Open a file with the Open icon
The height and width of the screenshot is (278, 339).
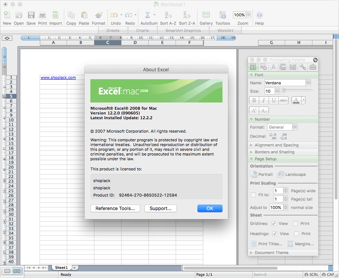[19, 15]
